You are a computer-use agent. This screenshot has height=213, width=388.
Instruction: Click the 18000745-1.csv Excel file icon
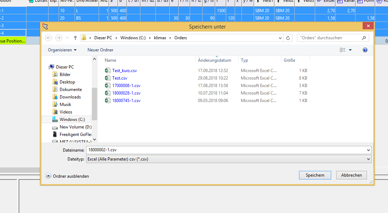pyautogui.click(x=108, y=101)
